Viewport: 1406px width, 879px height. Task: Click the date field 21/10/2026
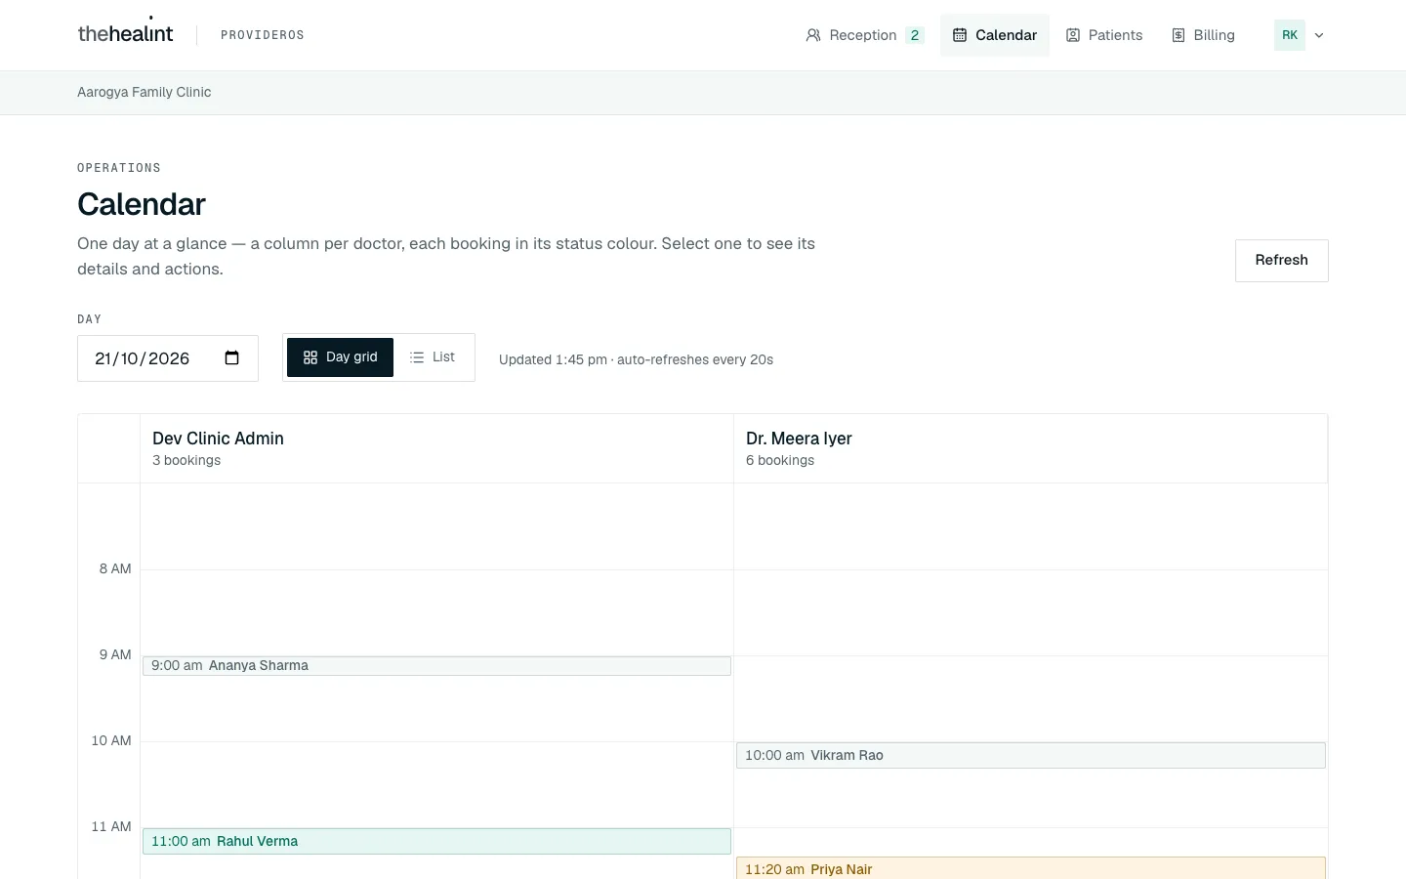pyautogui.click(x=168, y=358)
